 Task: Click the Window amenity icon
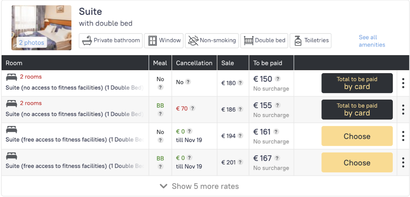tap(152, 40)
